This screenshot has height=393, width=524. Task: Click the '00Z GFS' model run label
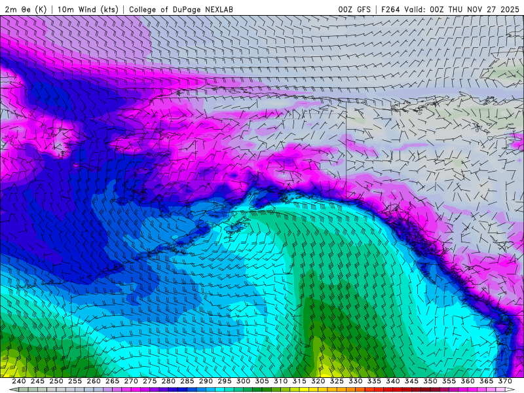point(354,10)
